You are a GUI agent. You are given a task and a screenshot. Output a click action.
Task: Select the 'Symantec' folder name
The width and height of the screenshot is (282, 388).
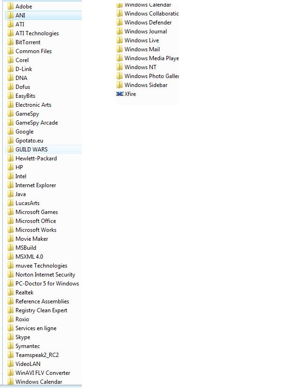(28, 346)
